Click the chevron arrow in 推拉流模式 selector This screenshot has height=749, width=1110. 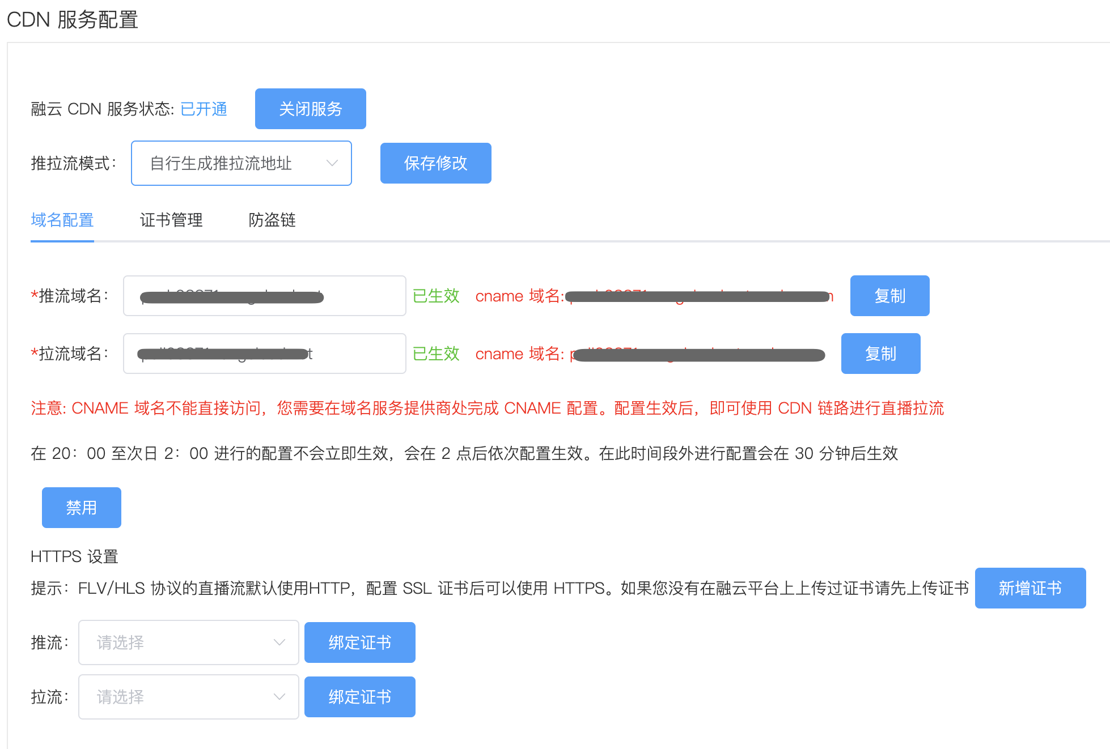point(332,163)
